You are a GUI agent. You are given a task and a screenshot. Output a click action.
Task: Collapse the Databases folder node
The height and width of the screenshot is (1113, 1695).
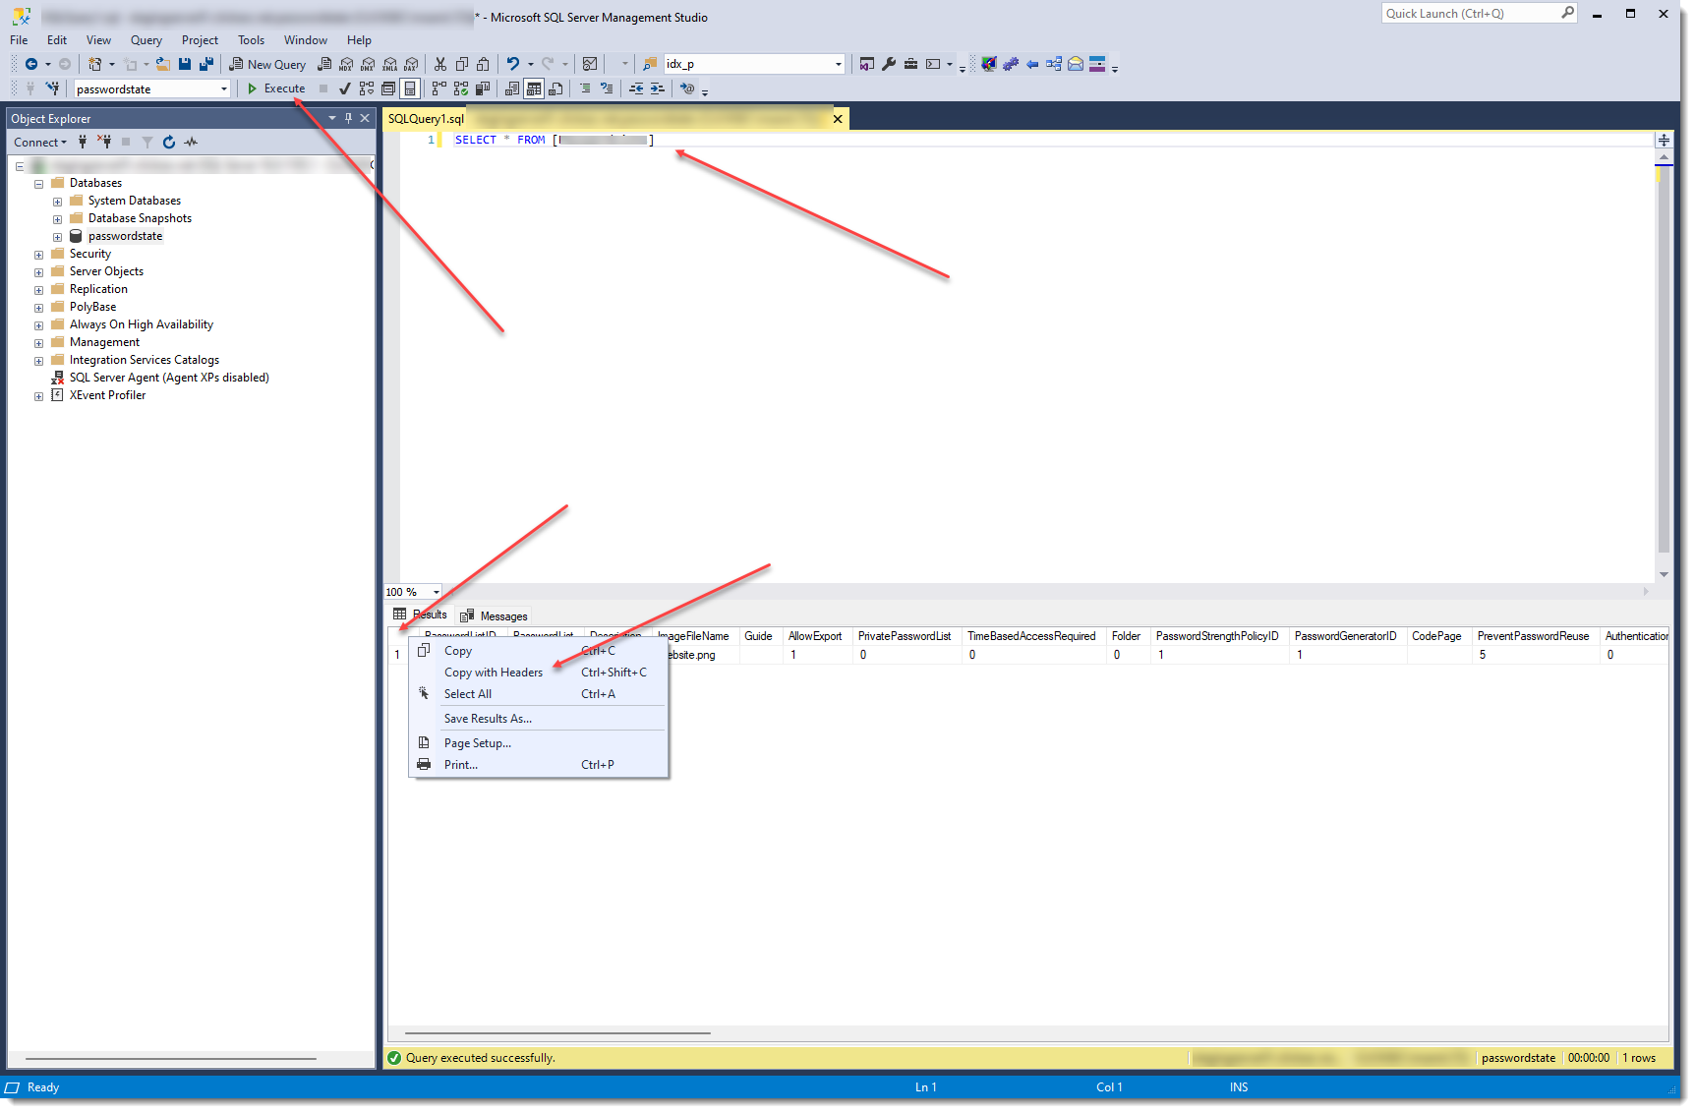point(38,184)
